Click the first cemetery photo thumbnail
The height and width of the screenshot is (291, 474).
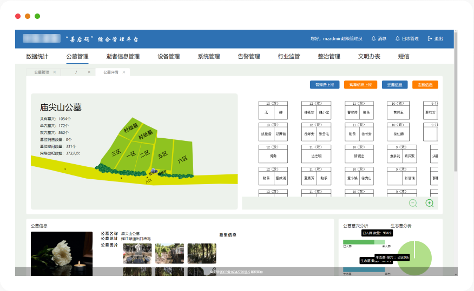[137, 253]
